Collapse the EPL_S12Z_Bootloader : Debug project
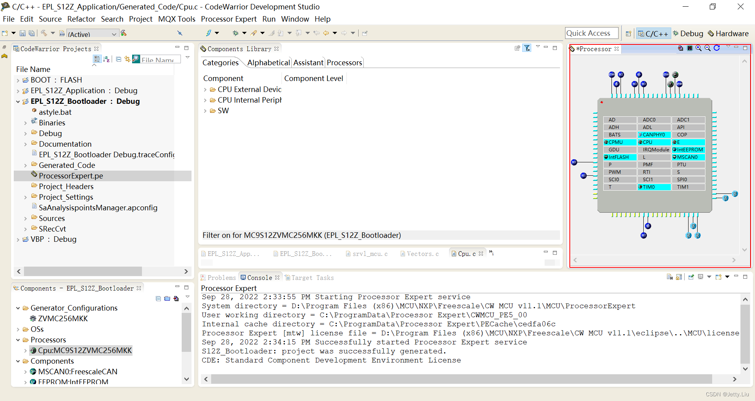This screenshot has height=401, width=755. pyautogui.click(x=18, y=101)
